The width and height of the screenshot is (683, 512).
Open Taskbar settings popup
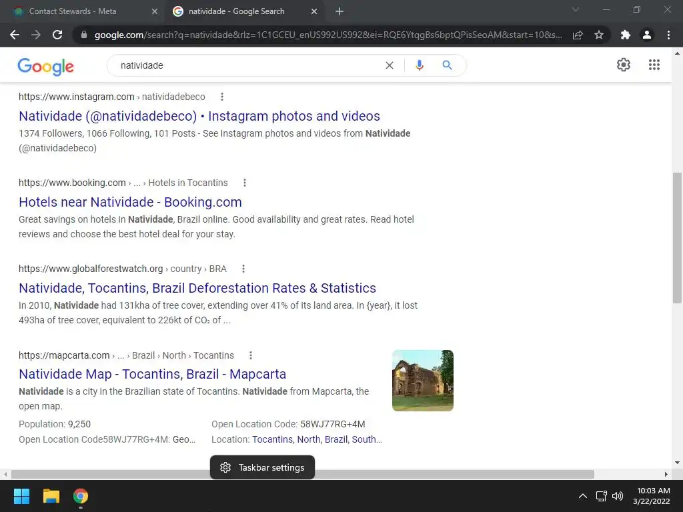point(262,467)
